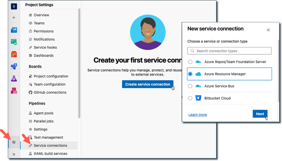Open Azure Boards from left sidebar
This screenshot has width=282, height=161.
coord(14,42)
